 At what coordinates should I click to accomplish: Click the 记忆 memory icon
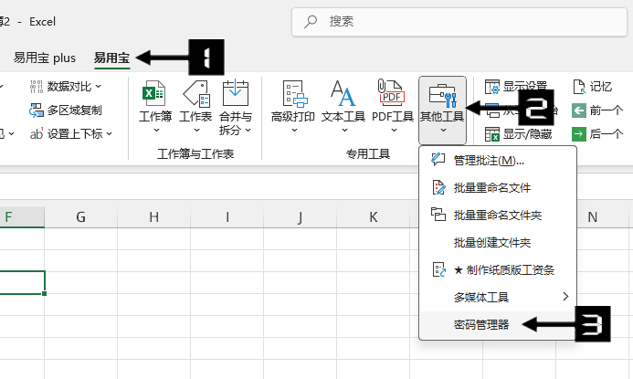click(x=579, y=87)
